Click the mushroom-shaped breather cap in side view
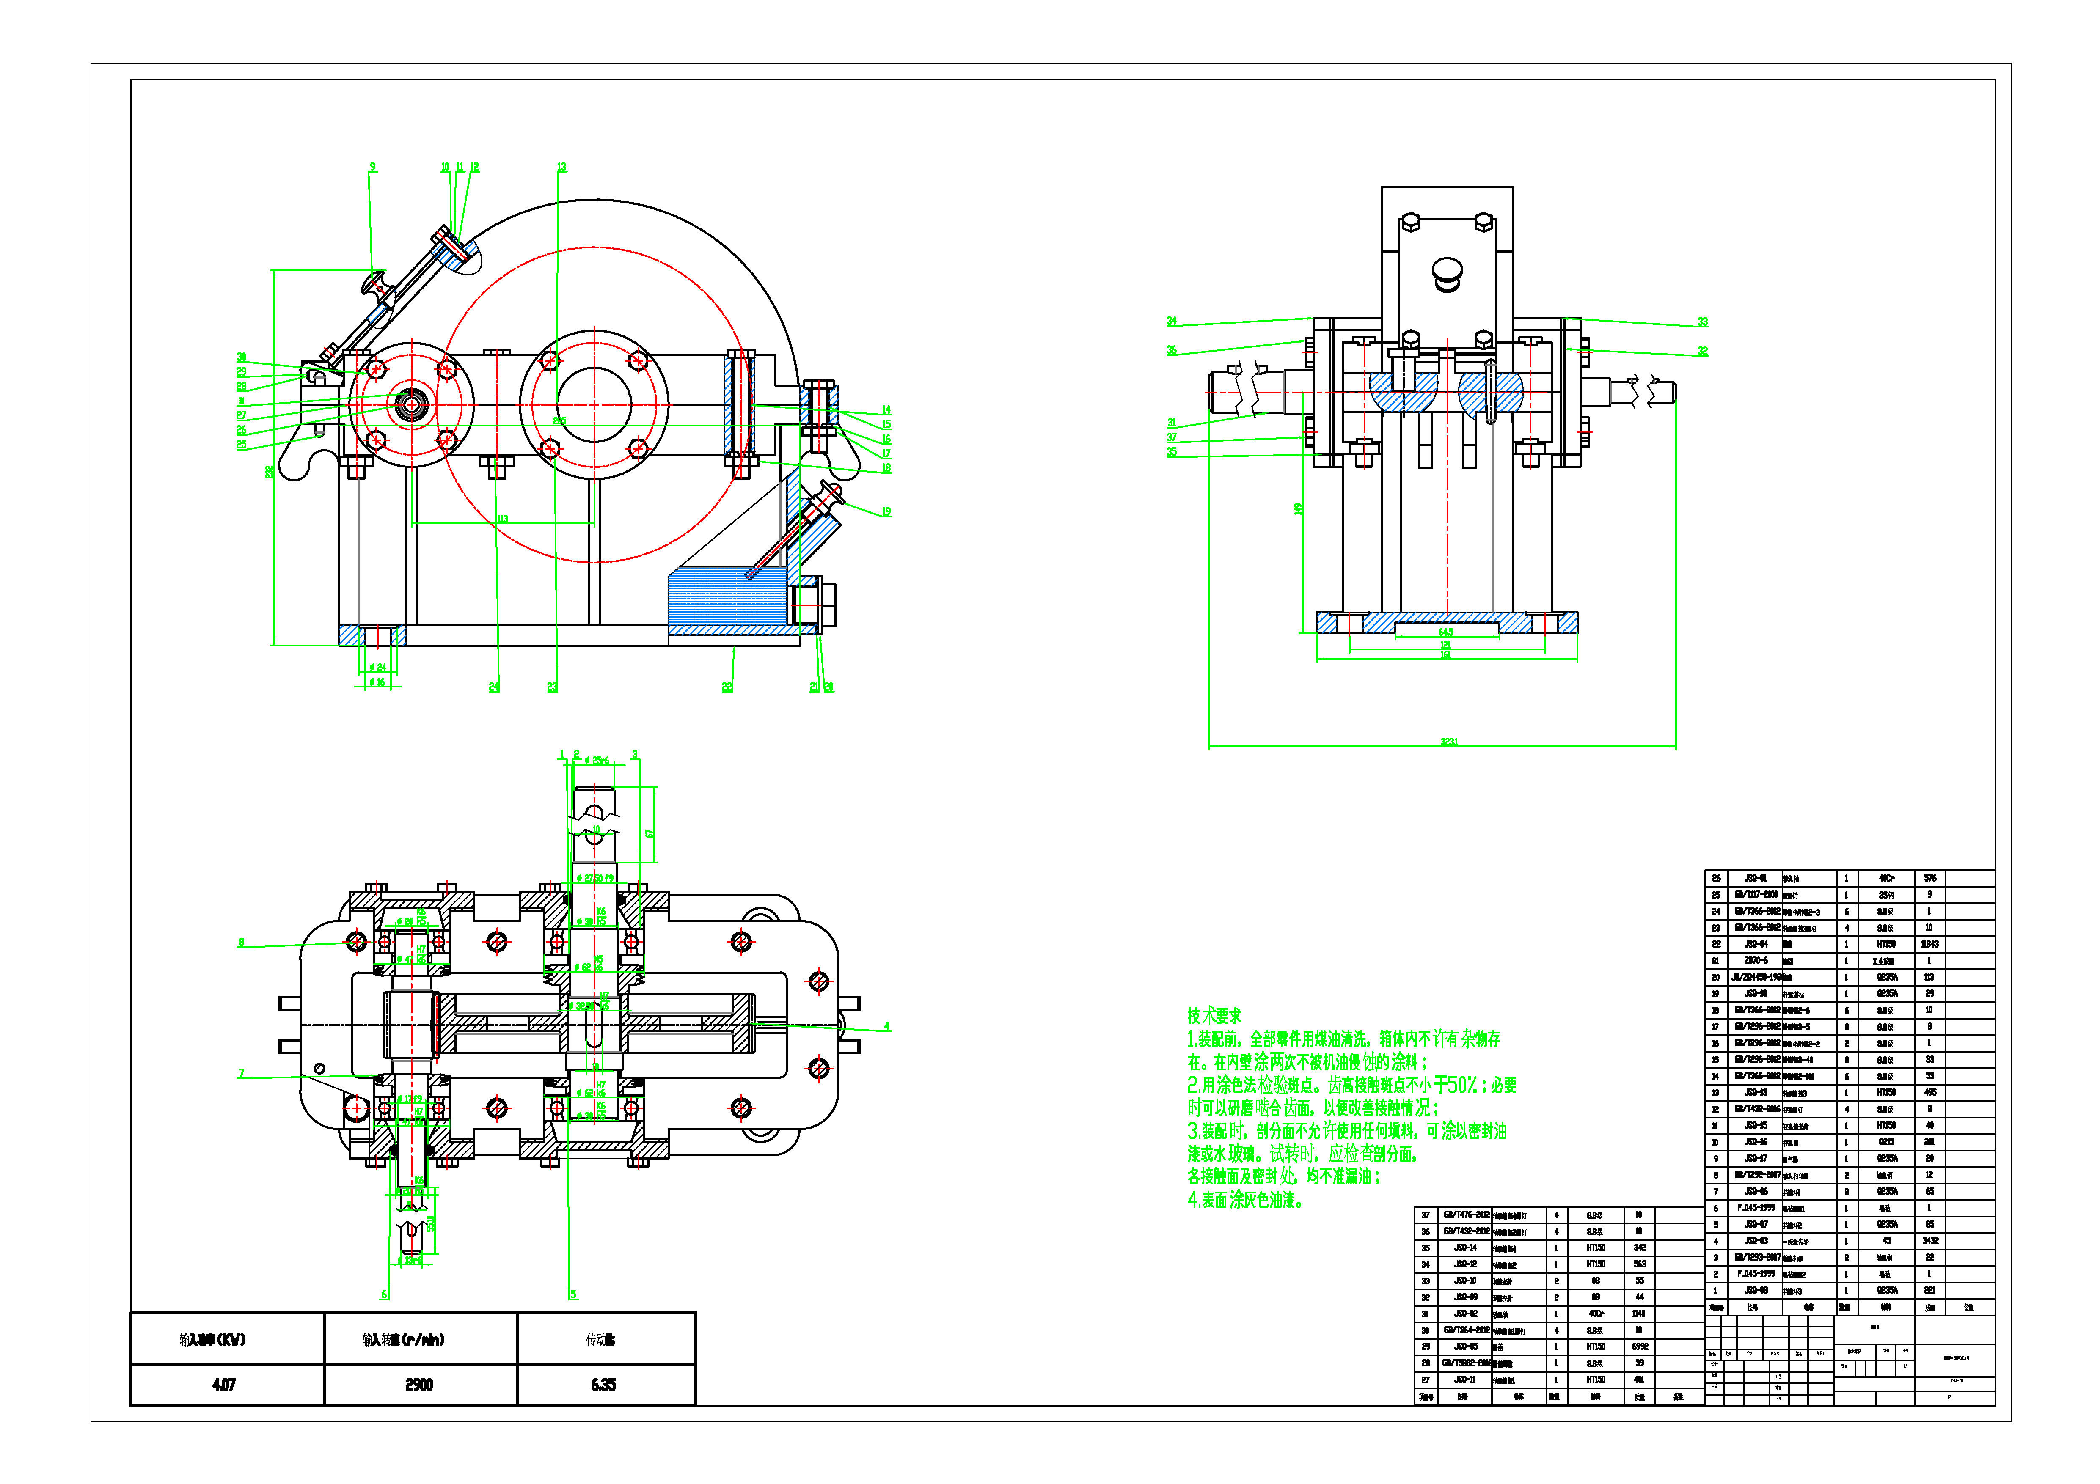This screenshot has width=2100, height=1484. 1447,271
